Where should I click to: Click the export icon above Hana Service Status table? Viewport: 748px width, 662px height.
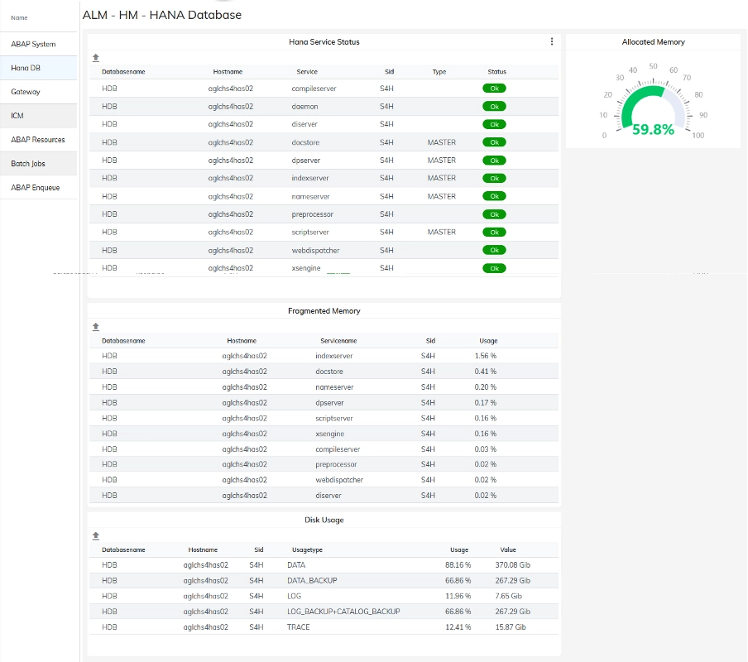[95, 58]
